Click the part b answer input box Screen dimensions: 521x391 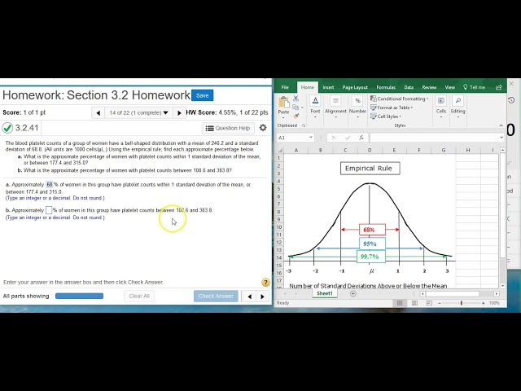click(x=49, y=210)
